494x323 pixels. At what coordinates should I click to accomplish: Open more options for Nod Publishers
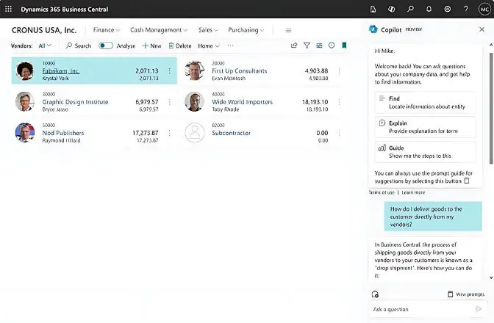tap(170, 133)
